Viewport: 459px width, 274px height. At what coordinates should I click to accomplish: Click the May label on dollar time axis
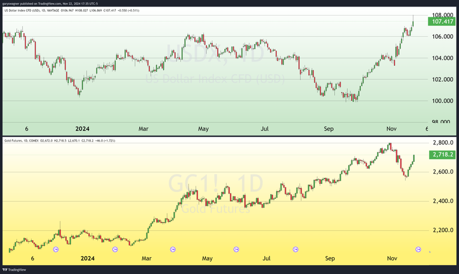[203, 128]
